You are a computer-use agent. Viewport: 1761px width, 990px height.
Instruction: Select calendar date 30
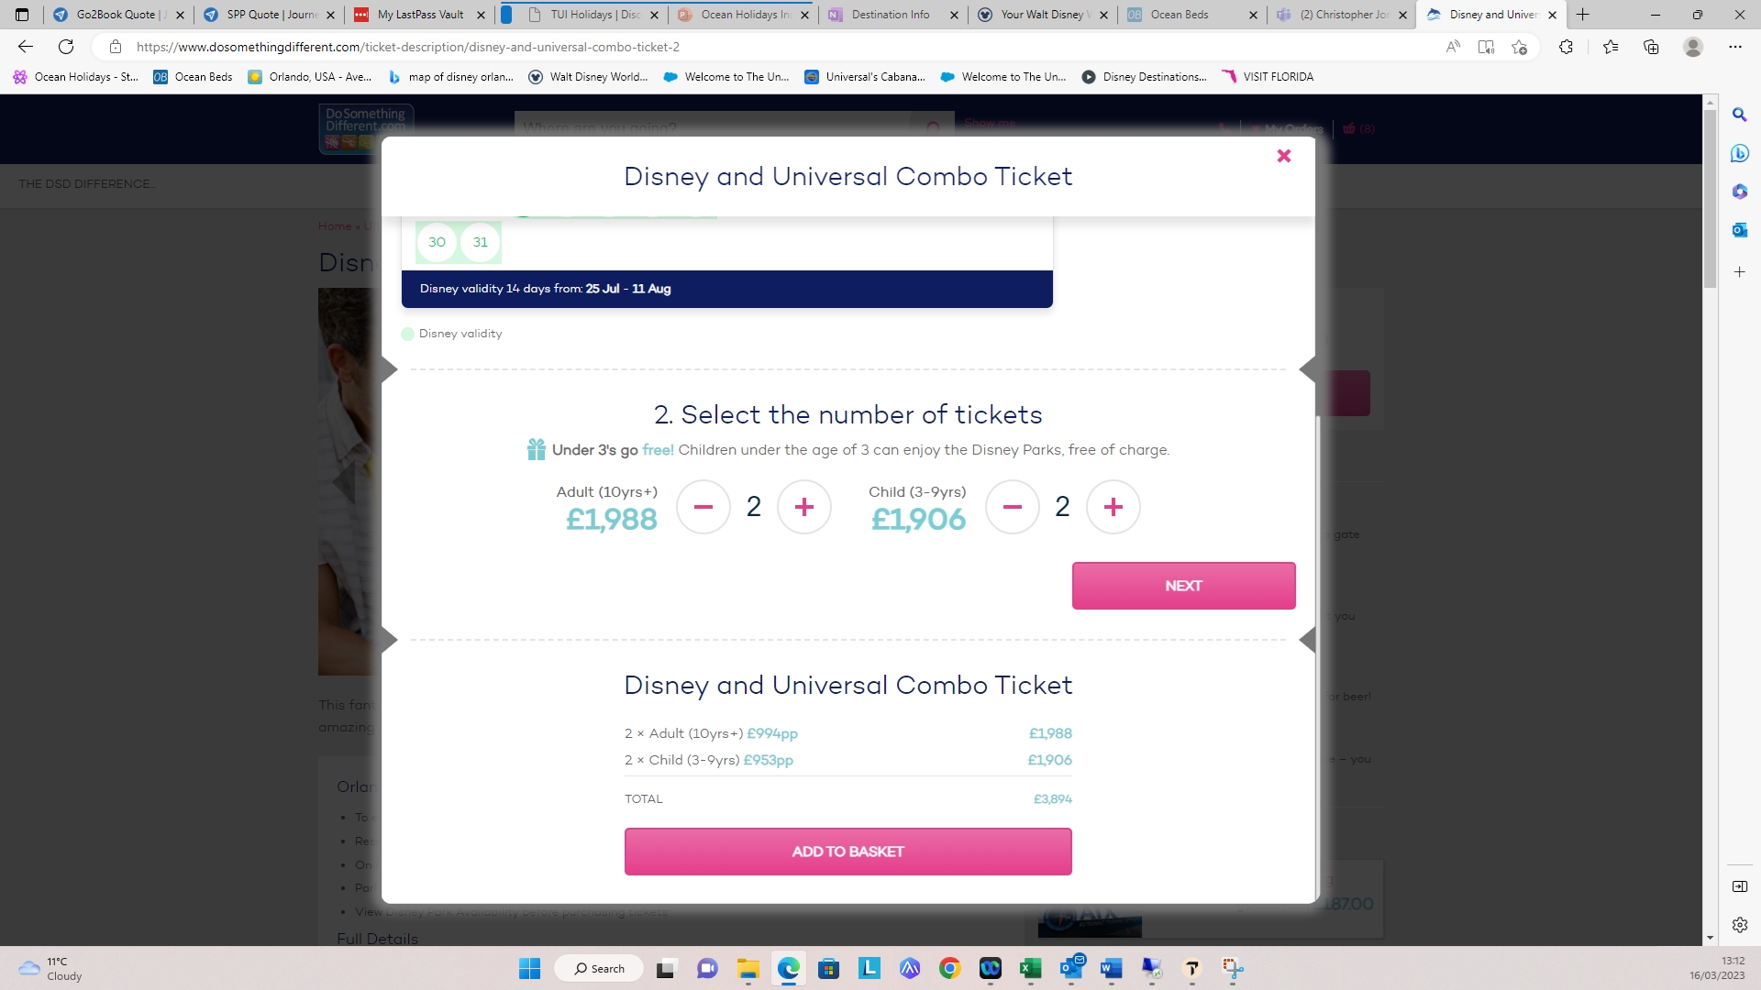(437, 242)
